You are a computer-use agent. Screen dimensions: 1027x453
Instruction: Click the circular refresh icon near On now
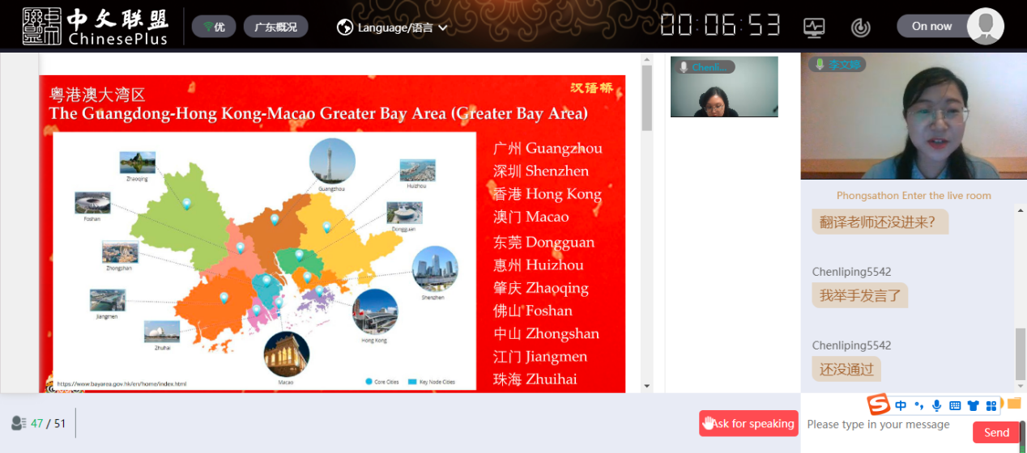tap(860, 28)
